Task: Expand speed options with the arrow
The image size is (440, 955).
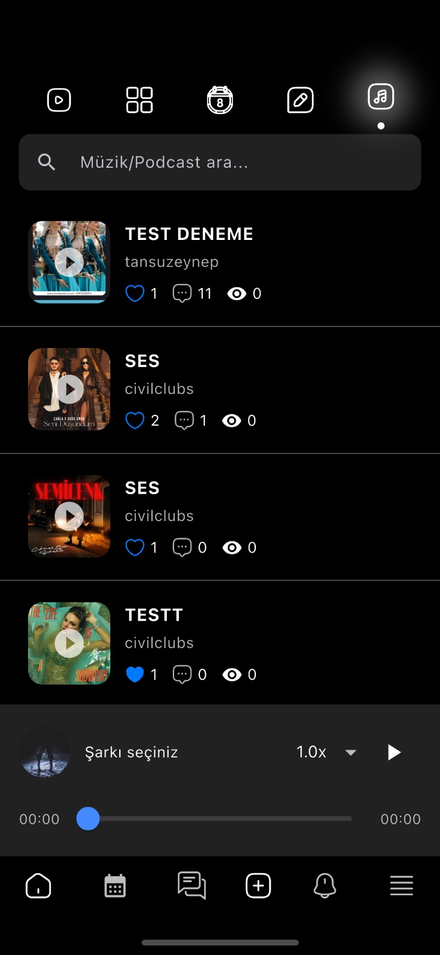Action: point(351,752)
